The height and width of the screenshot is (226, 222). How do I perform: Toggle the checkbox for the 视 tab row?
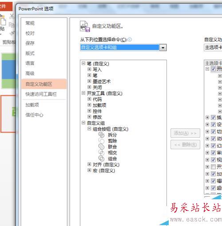click(213, 160)
